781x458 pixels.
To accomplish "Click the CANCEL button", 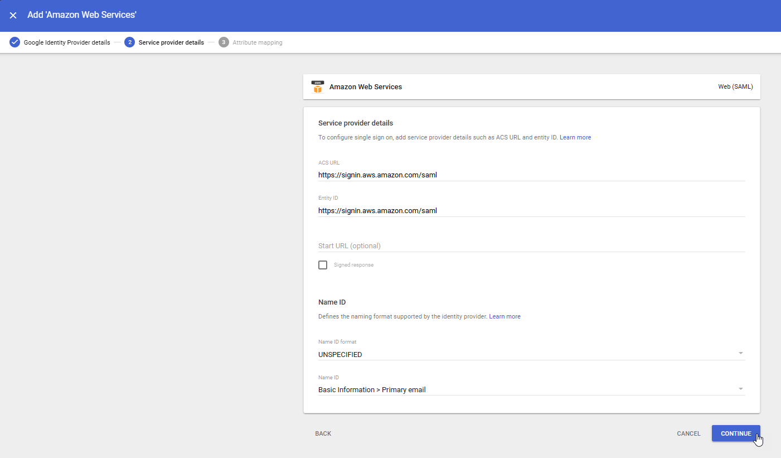I will click(688, 433).
